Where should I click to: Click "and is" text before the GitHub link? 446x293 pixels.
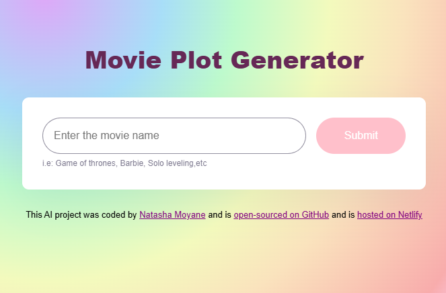220,215
